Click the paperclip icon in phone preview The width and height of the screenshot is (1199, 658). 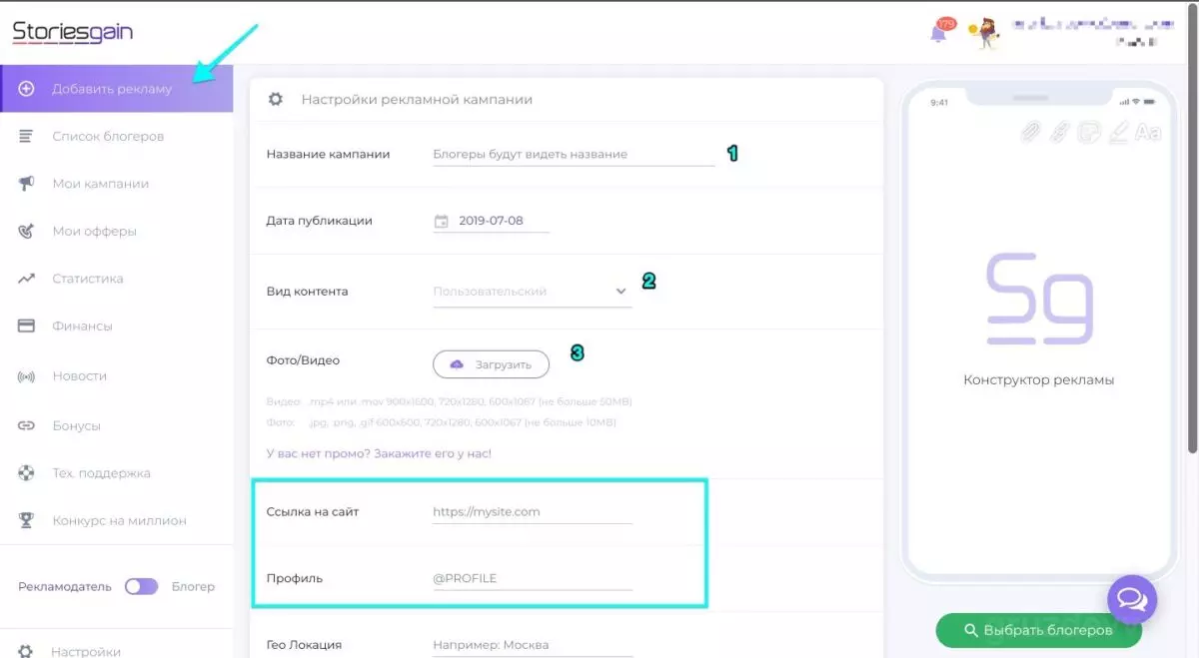point(1030,132)
